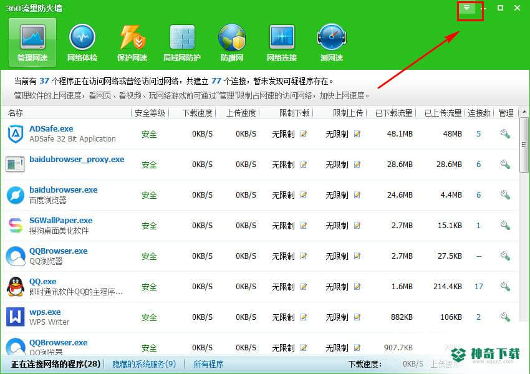
Task: Edit upload limit for QQ.exe
Action: (357, 287)
